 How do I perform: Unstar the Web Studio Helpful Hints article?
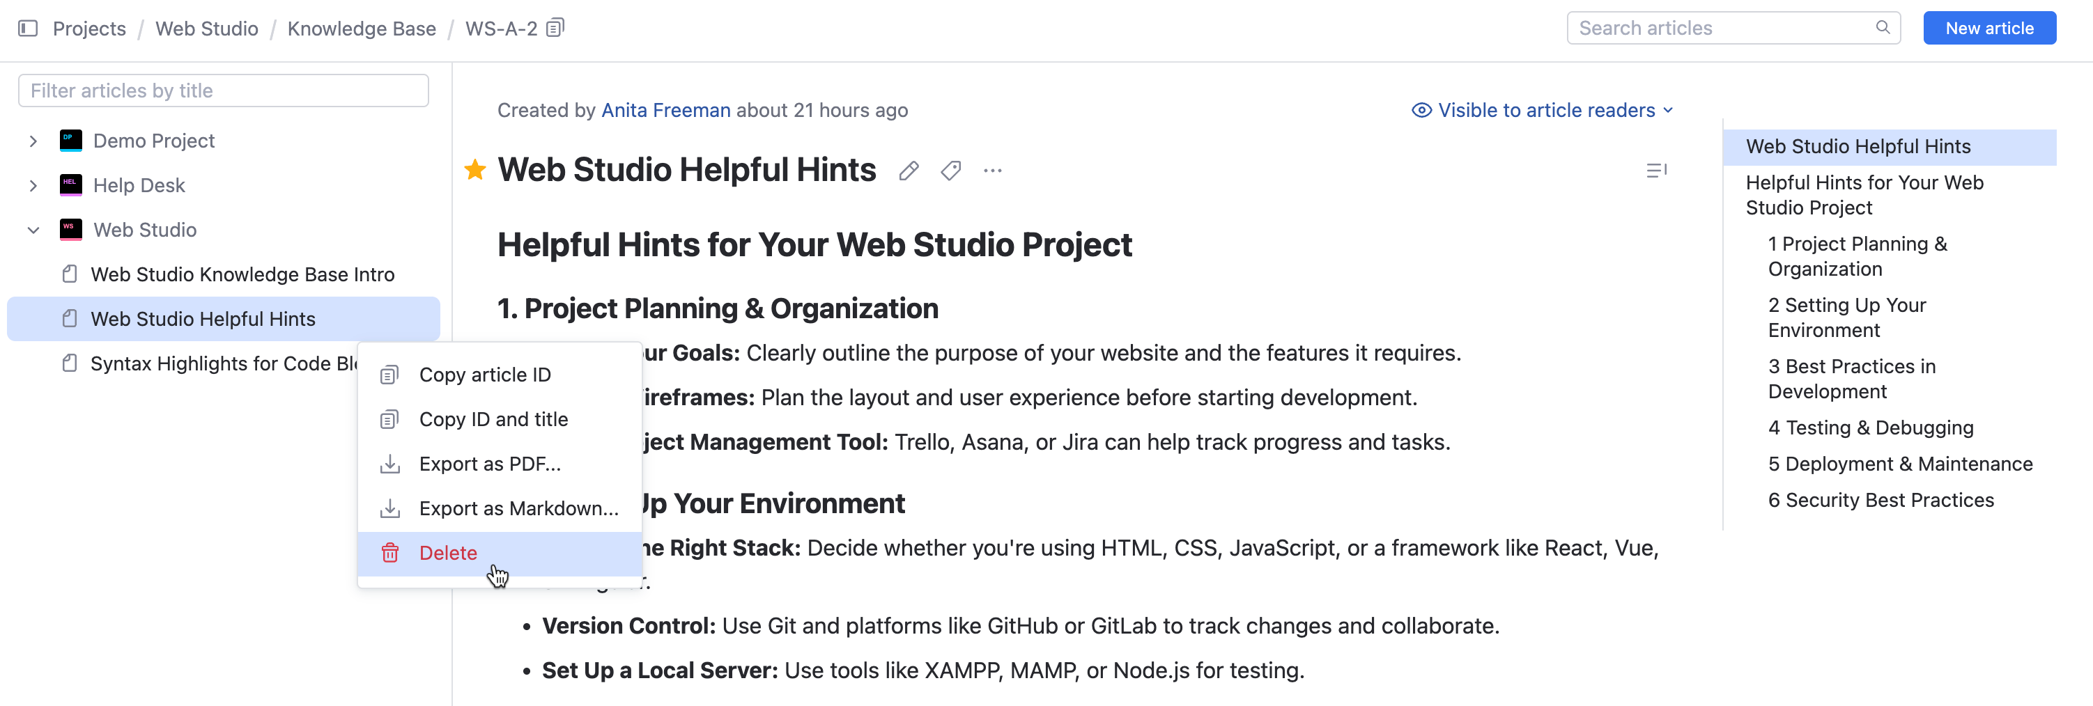pyautogui.click(x=474, y=170)
